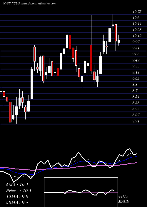Select the 9.02 price axis label
The height and width of the screenshot is (207, 147).
(136, 79)
